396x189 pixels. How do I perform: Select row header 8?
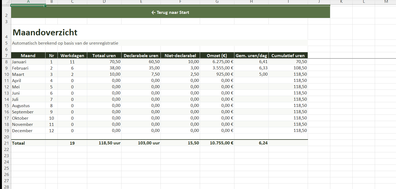tap(7, 62)
